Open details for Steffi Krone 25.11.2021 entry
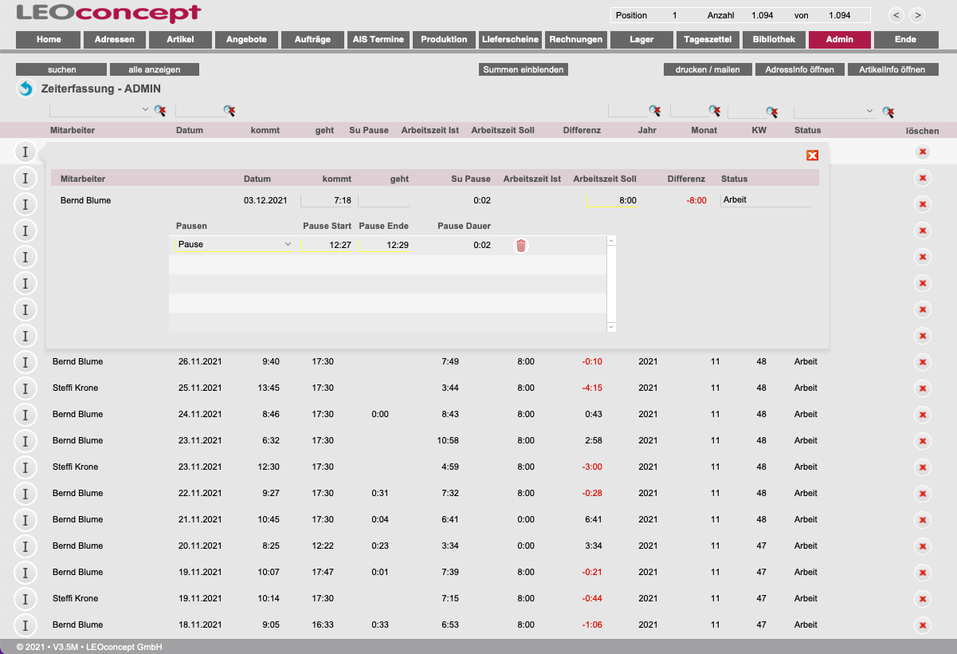The image size is (957, 654). (25, 388)
